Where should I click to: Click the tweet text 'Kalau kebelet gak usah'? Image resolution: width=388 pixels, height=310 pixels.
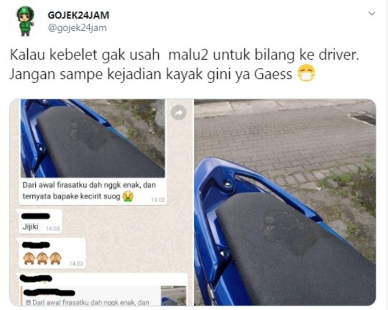tap(85, 54)
